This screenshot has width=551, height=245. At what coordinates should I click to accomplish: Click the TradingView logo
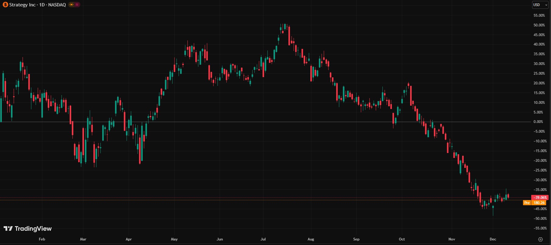tap(28, 229)
